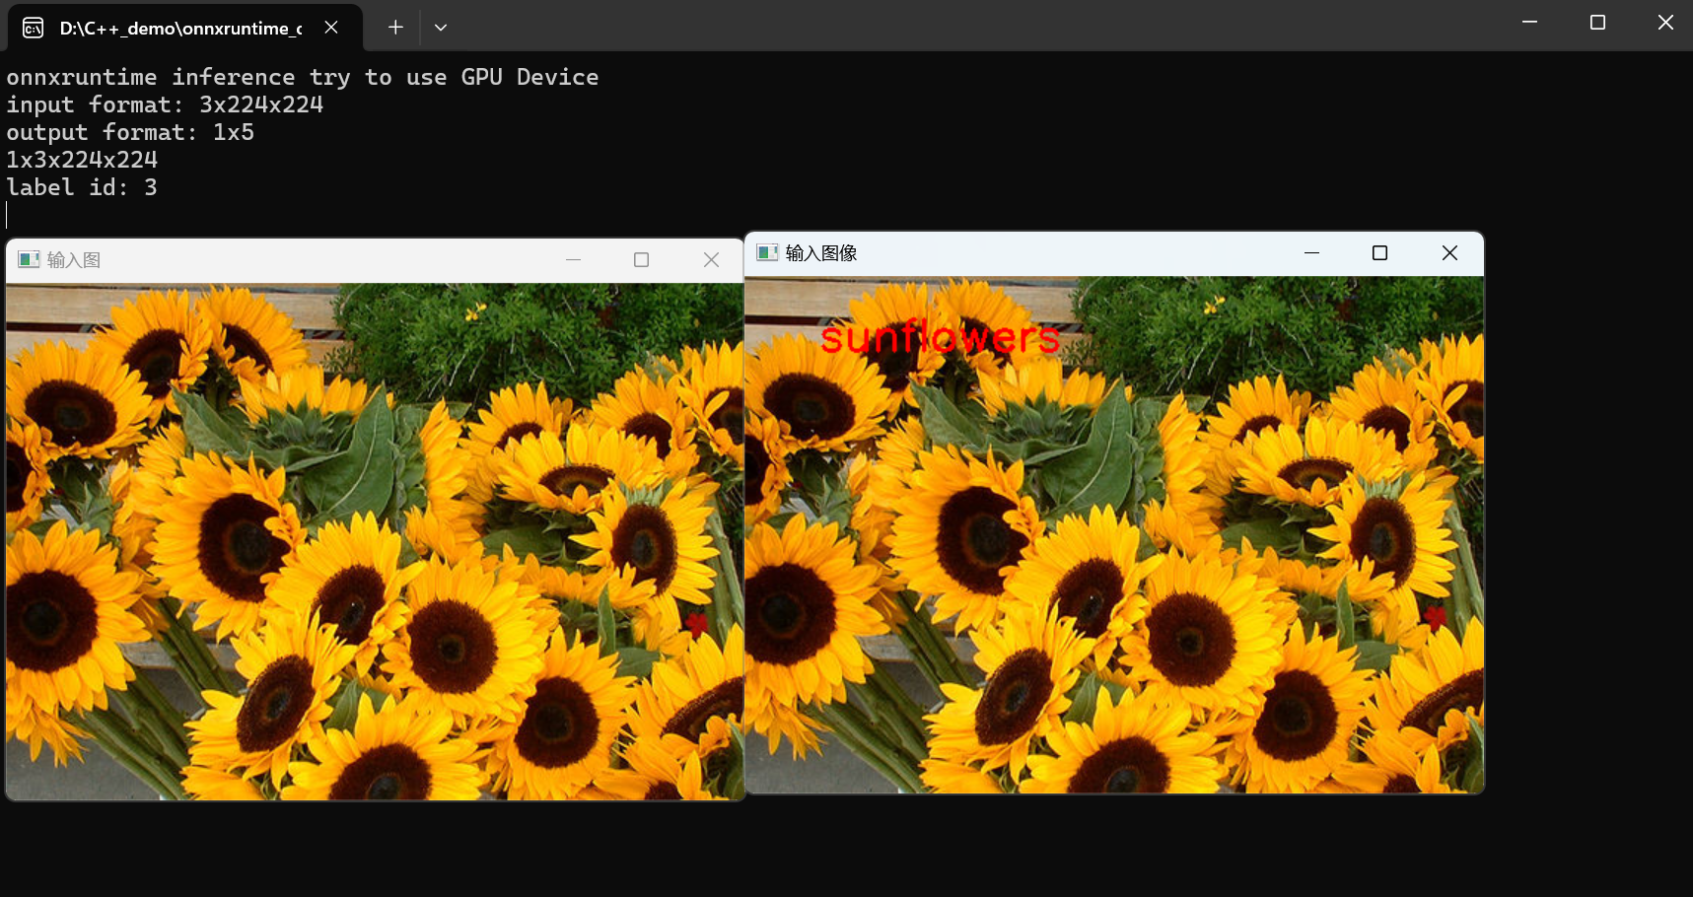Click the 'label id: 3' output line

(x=82, y=187)
